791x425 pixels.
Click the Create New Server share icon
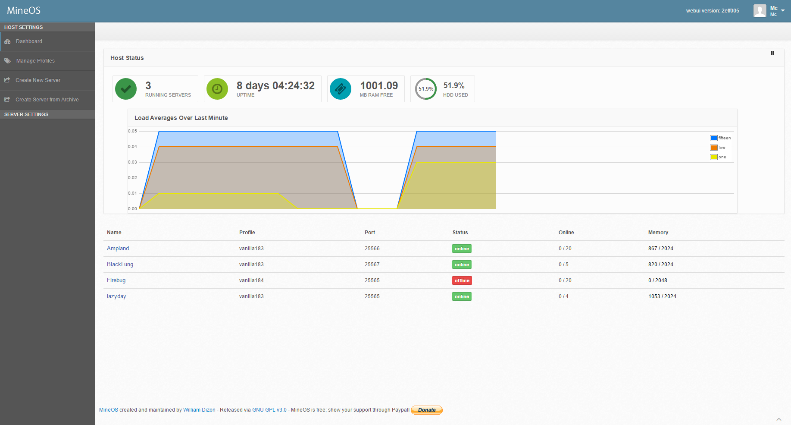7,80
